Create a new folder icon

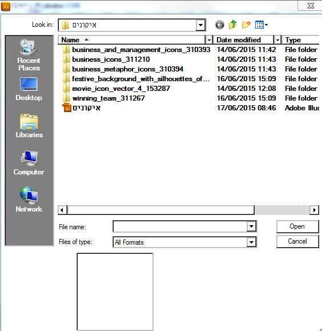click(246, 25)
